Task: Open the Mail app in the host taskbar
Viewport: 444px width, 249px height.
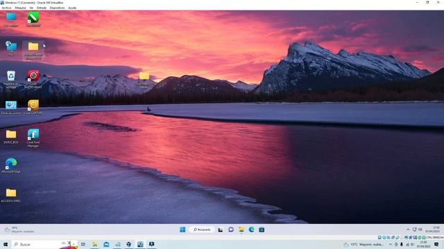Action: pyautogui.click(x=106, y=244)
